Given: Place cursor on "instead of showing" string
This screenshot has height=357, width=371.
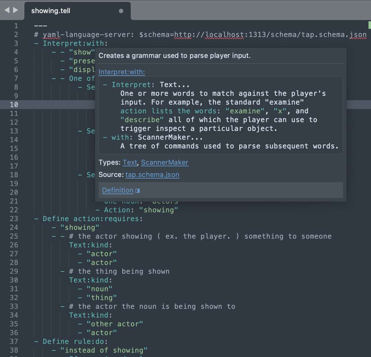Looking at the screenshot, I should click(104, 350).
